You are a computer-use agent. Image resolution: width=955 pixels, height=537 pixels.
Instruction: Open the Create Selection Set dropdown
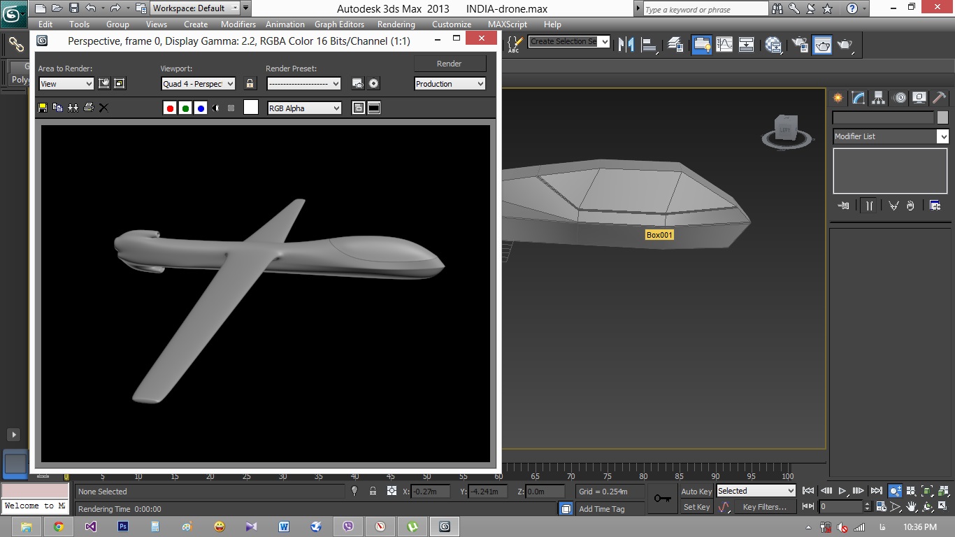pyautogui.click(x=569, y=41)
